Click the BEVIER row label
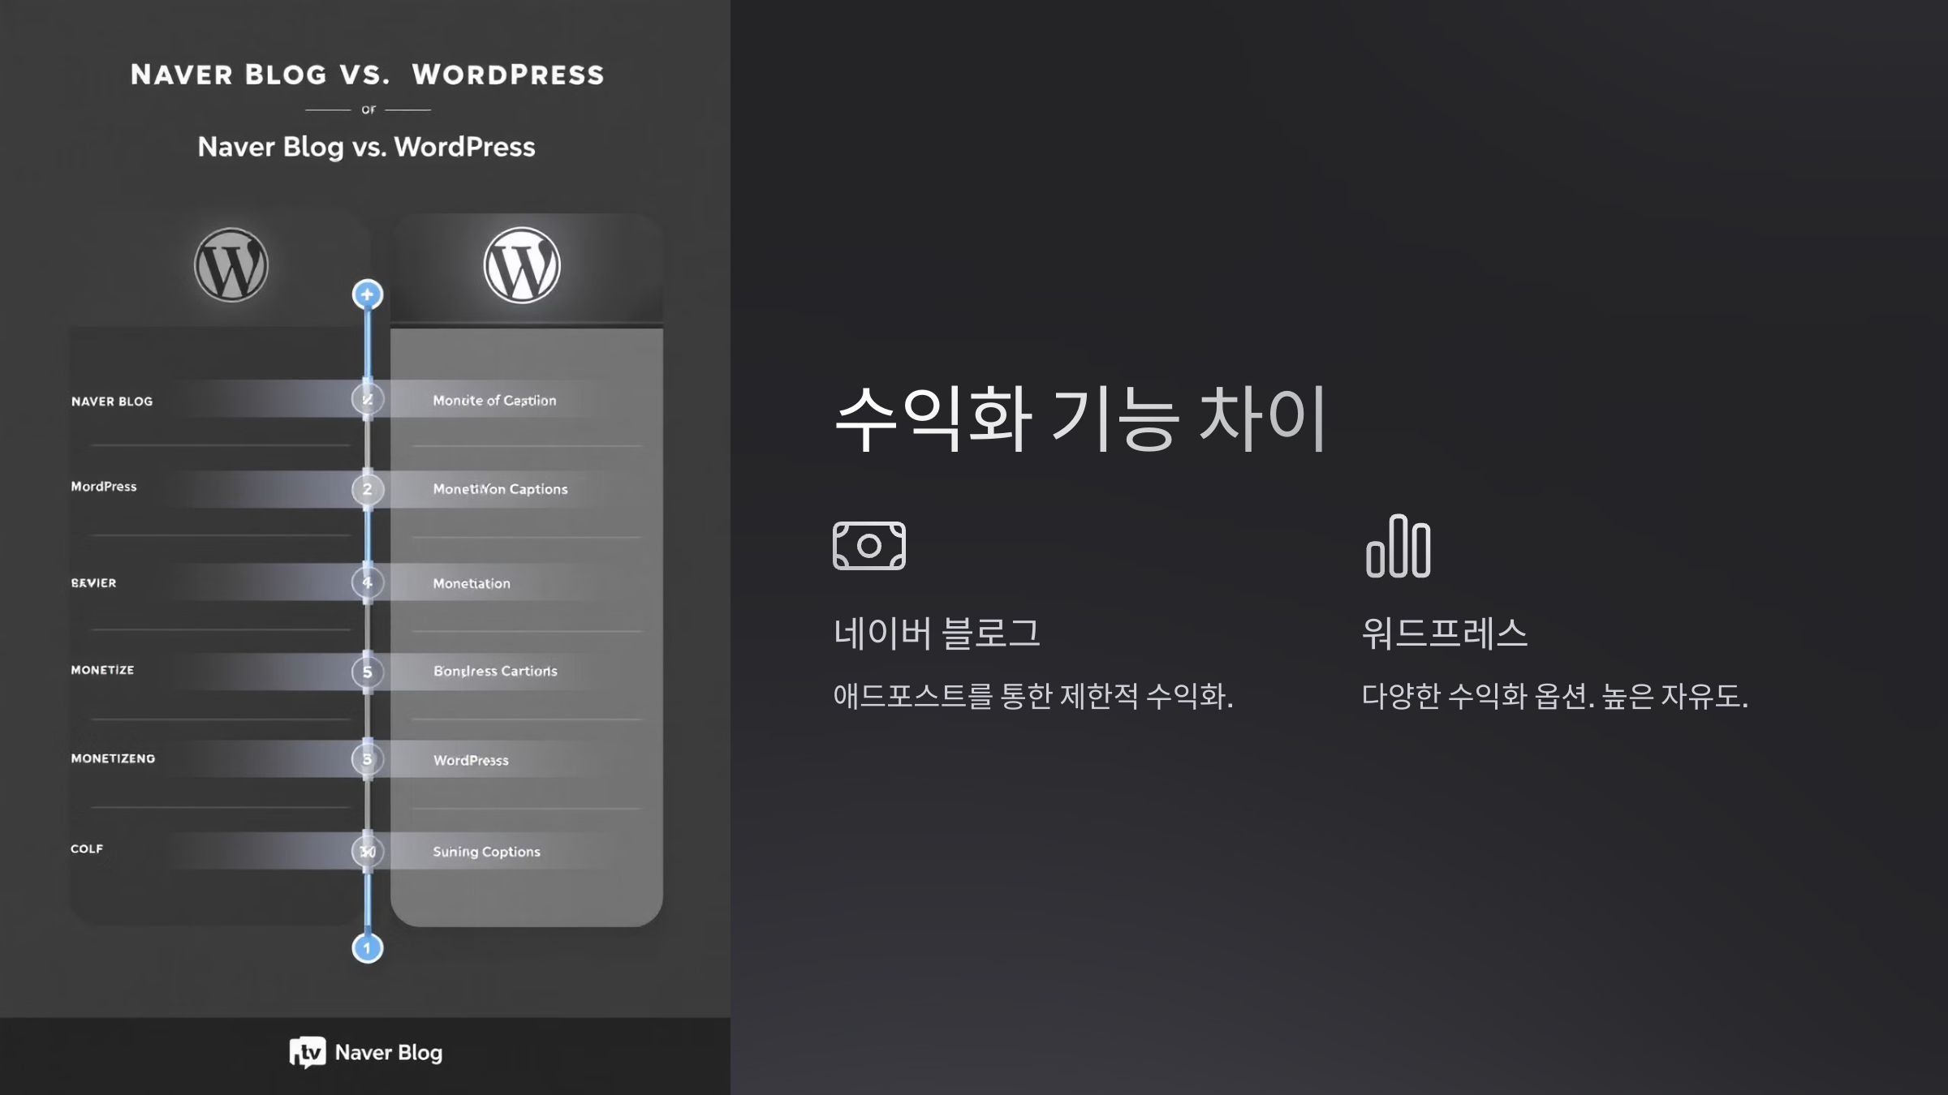The width and height of the screenshot is (1948, 1095). 93,583
